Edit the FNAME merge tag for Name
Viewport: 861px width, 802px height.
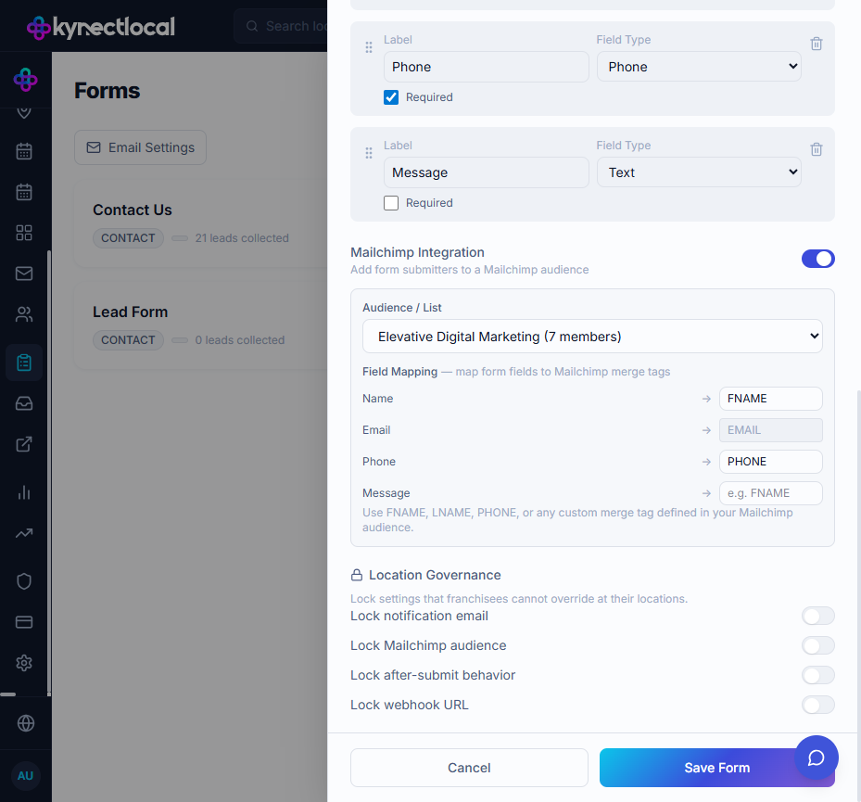[x=770, y=399]
